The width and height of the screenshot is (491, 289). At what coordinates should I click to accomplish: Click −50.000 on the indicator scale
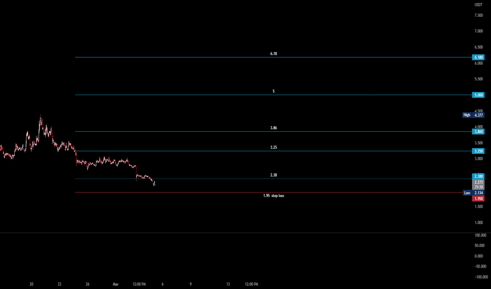pos(480,266)
